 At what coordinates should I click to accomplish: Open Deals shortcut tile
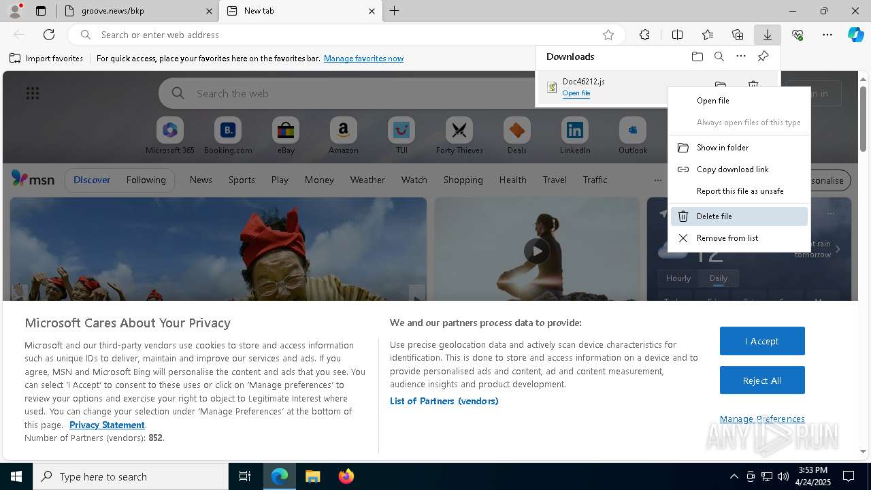point(517,135)
